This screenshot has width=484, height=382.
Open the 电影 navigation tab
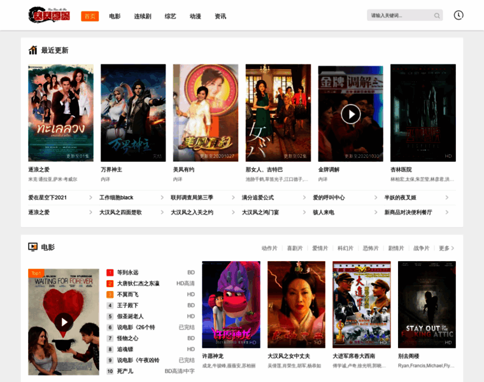(115, 17)
